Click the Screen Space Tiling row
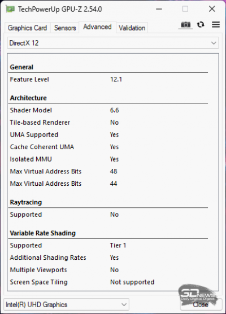Viewport: 226px width, 314px height. (108, 282)
